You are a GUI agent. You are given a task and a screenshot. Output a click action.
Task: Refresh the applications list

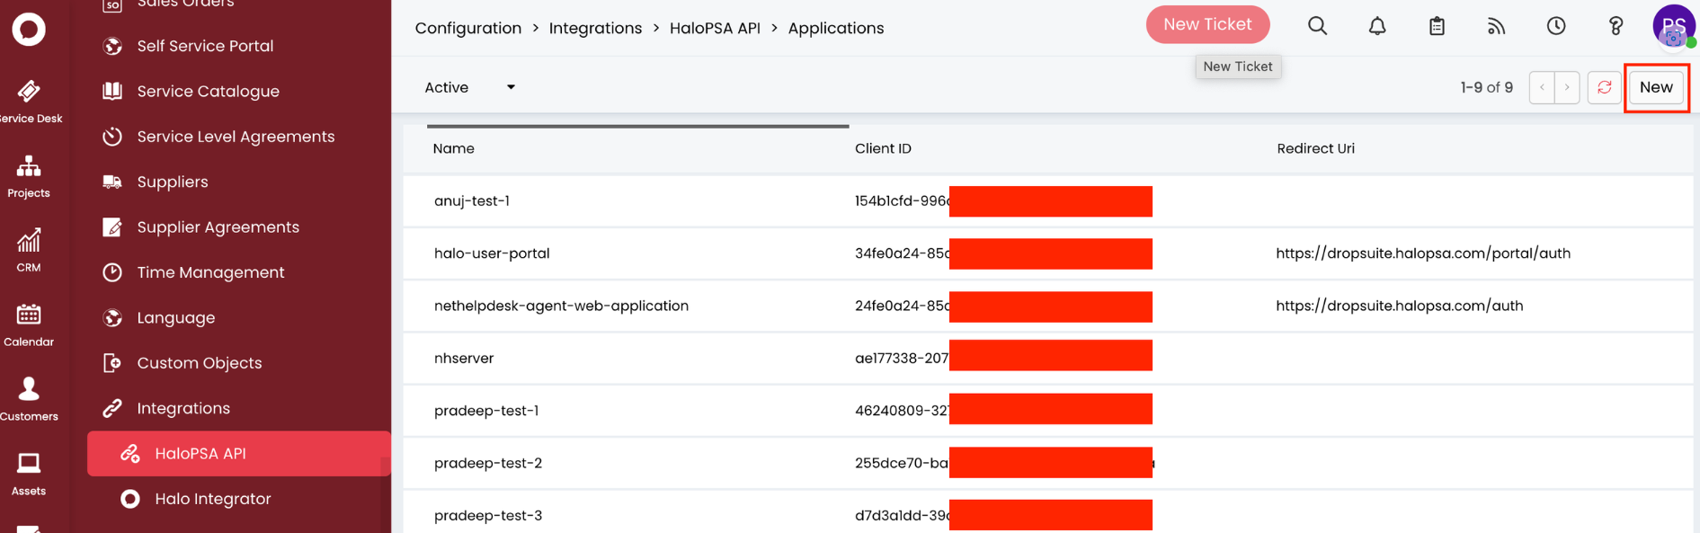1604,87
